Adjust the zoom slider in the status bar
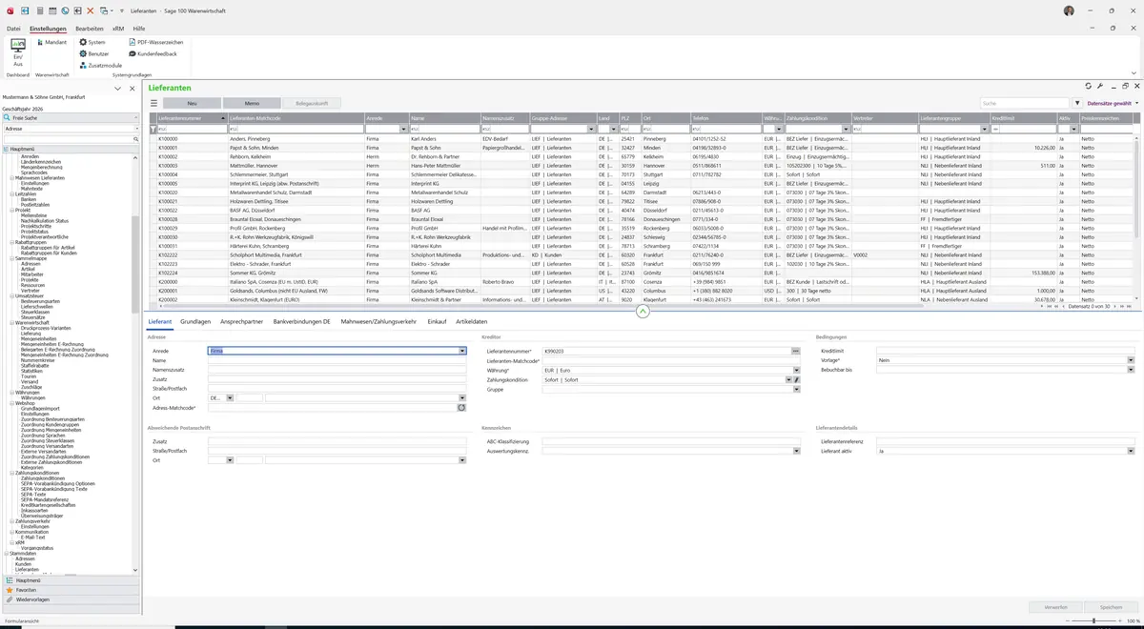Viewport: 1144px width, 629px height. pyautogui.click(x=1093, y=621)
